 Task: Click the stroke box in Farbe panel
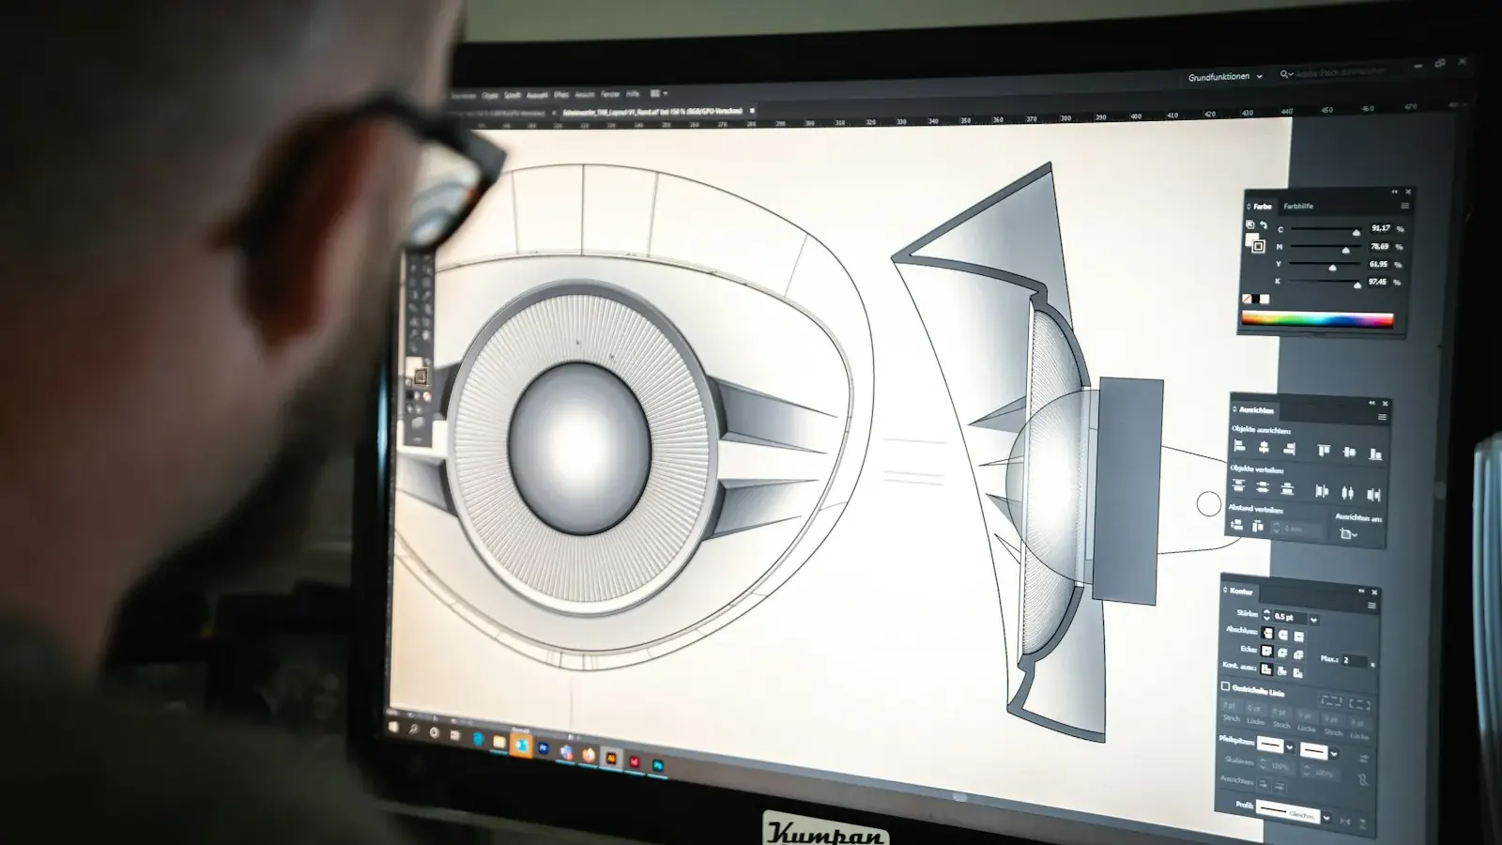[1258, 246]
